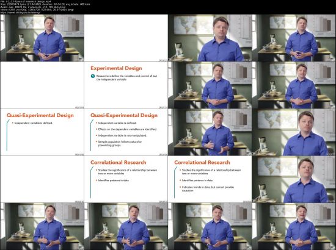Click 'Independent variable is defined.' on four-bullet slide
336x250 pixels.
pos(117,123)
